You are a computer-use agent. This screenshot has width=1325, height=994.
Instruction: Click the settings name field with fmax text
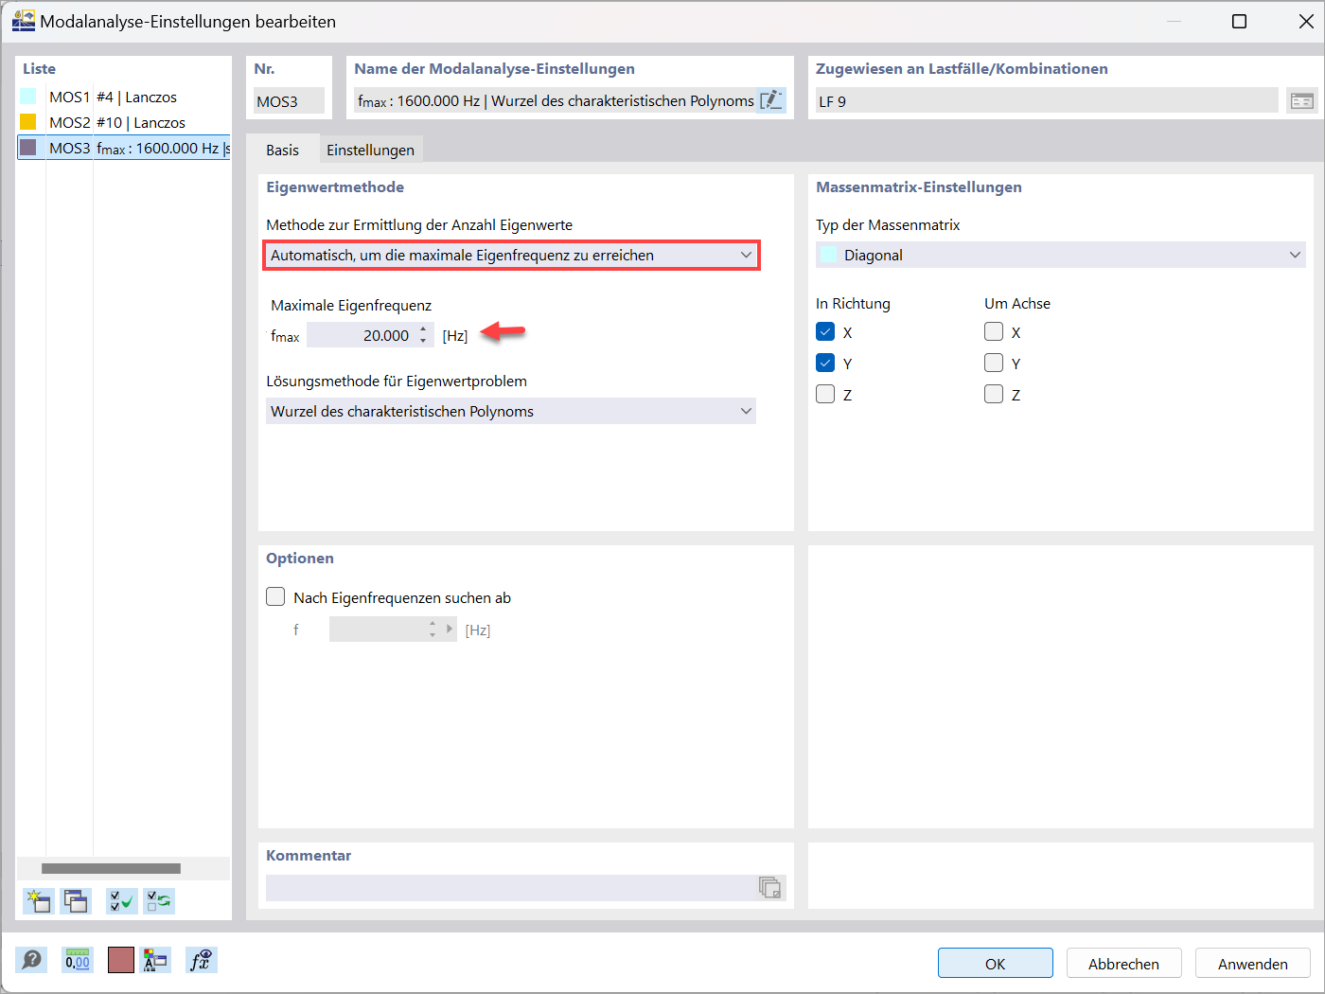pyautogui.click(x=556, y=100)
